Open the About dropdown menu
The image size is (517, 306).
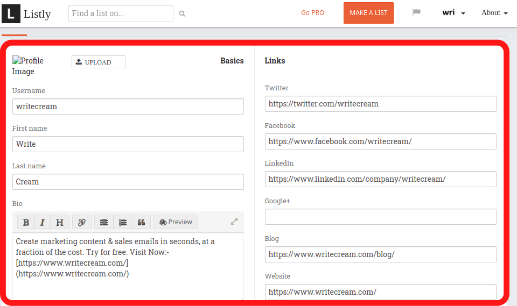point(494,12)
